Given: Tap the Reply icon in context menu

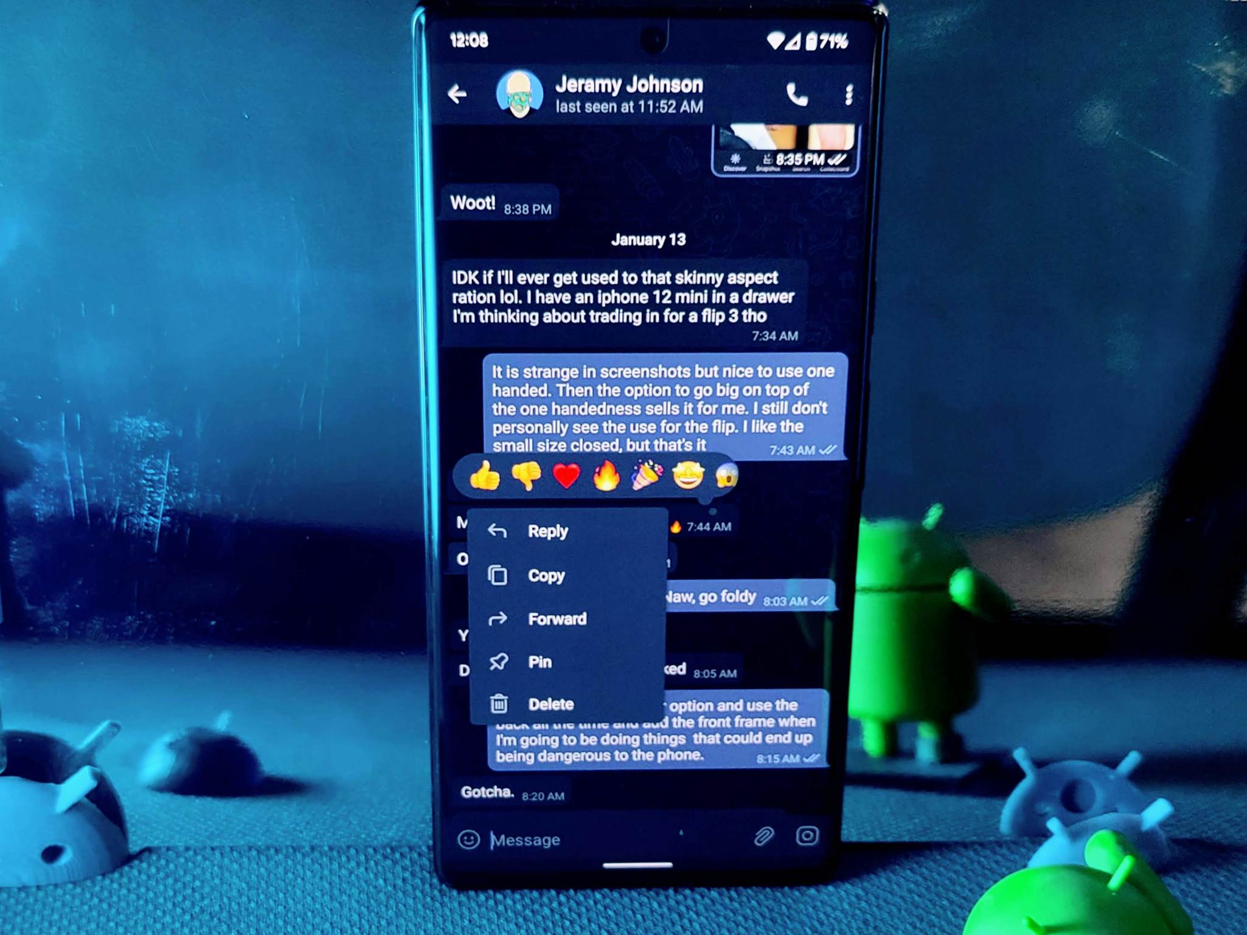Looking at the screenshot, I should [499, 531].
